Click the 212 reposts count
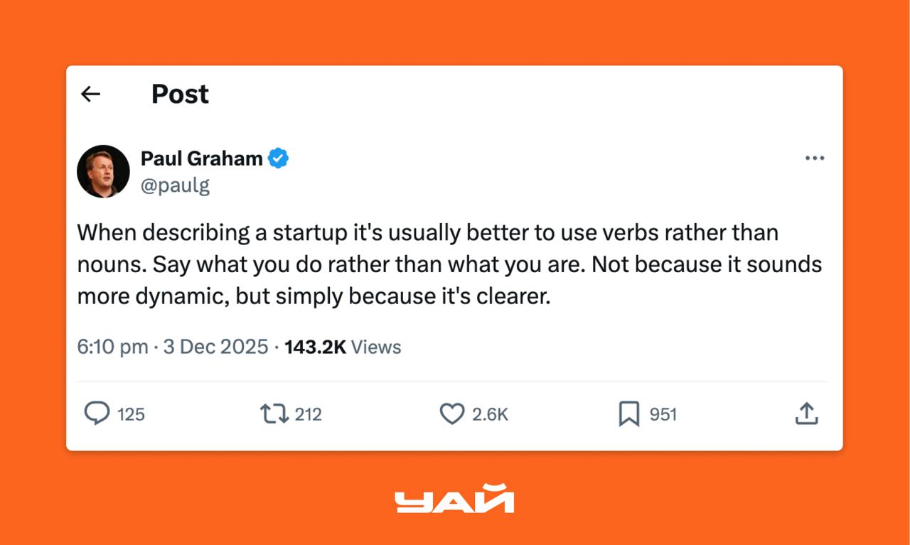Screen dimensions: 910x545 [x=308, y=414]
